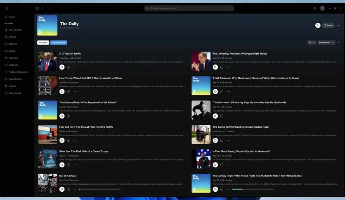
Task: Seek in ICE on Campus progress bar
Action: pos(99,189)
